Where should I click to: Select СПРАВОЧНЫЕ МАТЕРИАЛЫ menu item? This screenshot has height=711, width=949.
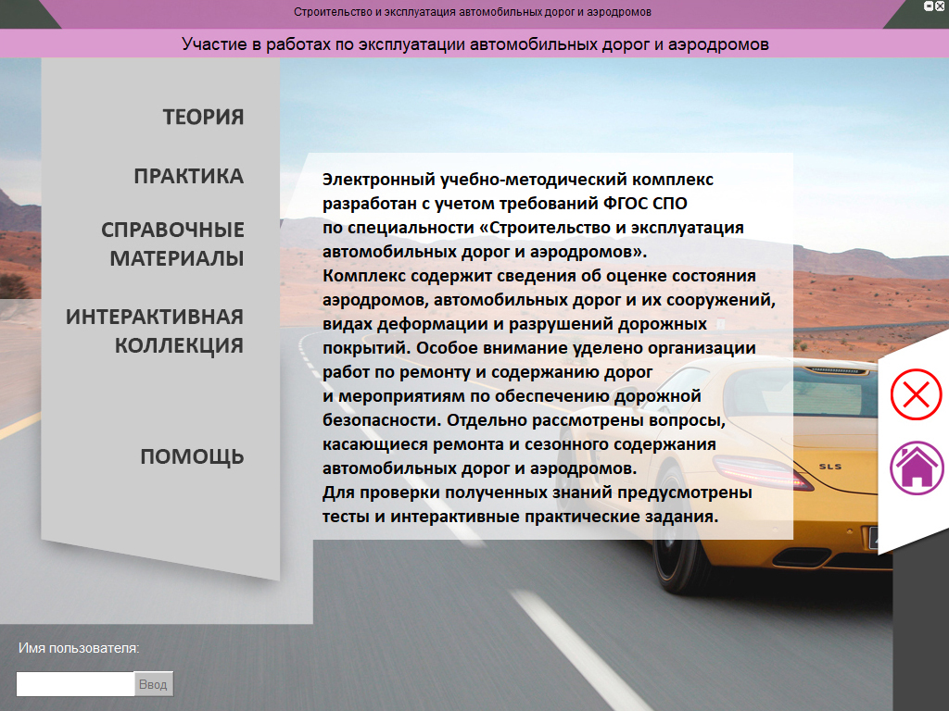coord(172,243)
